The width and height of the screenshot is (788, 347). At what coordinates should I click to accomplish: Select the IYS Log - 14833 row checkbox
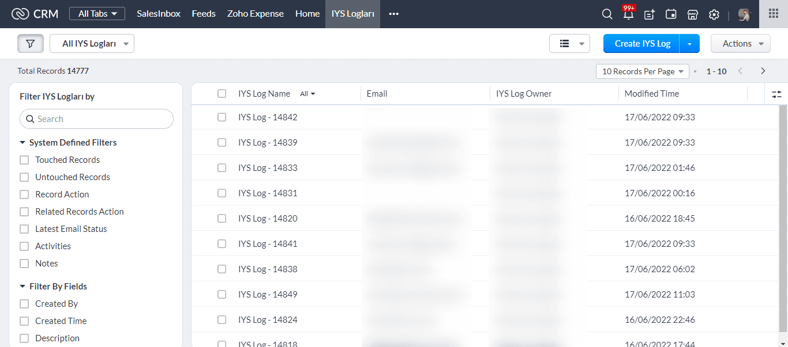[222, 168]
